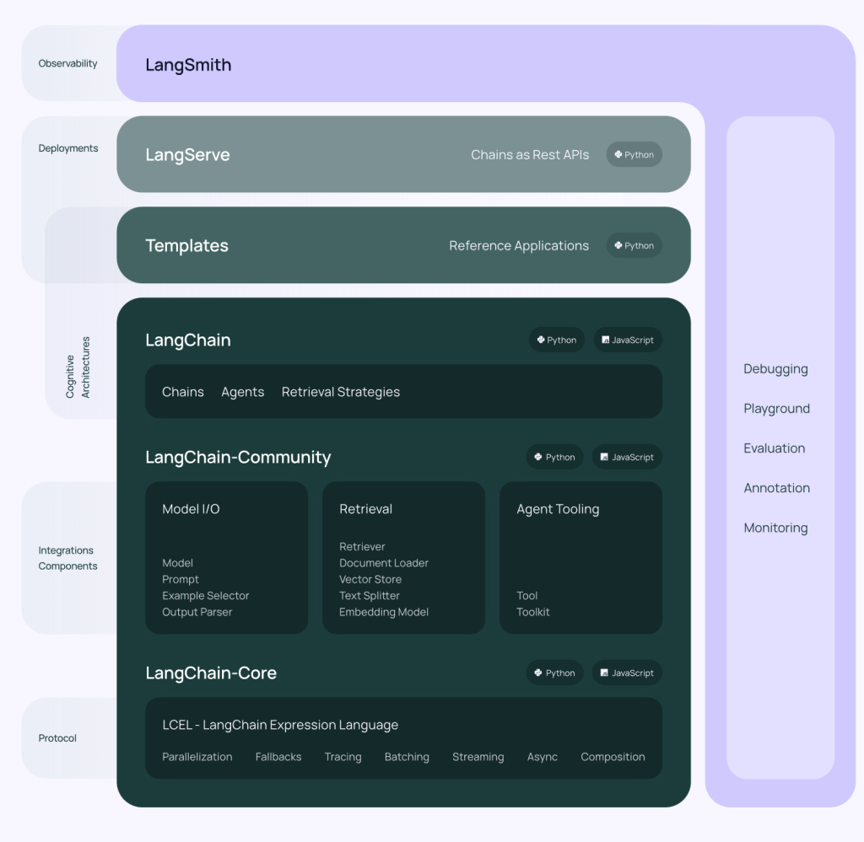The height and width of the screenshot is (842, 864).
Task: Click Streaming in the LCEL box
Action: point(478,757)
